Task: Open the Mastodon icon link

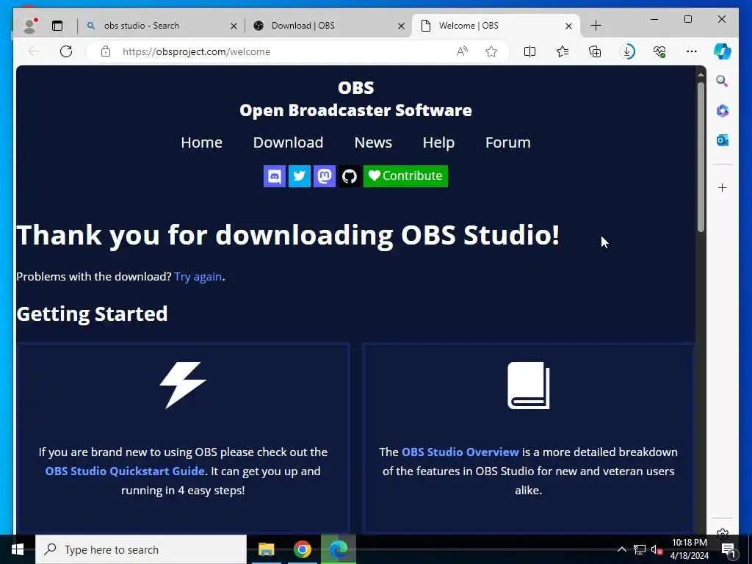Action: 325,176
